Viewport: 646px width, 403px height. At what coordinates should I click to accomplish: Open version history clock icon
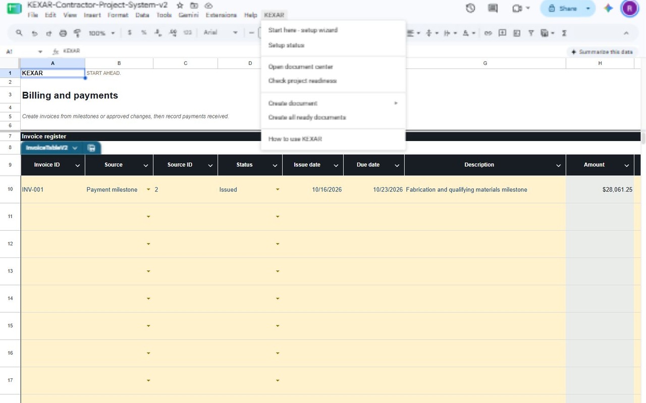[x=470, y=8]
